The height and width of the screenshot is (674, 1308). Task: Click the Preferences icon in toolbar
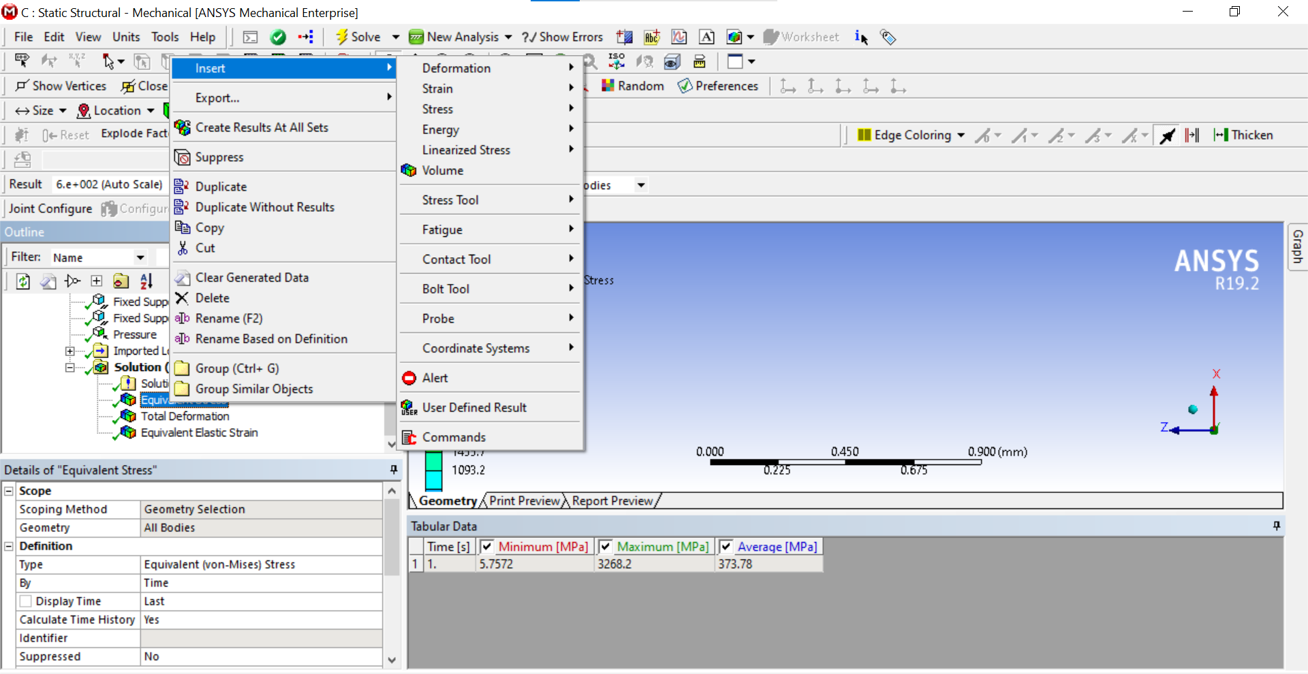685,86
